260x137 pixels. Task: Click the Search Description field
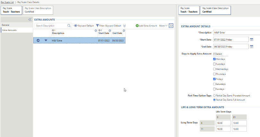(51, 26)
